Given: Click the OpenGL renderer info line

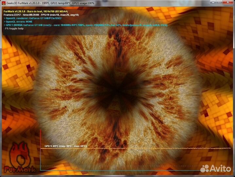Looking at the screenshot, I should 33,18.
